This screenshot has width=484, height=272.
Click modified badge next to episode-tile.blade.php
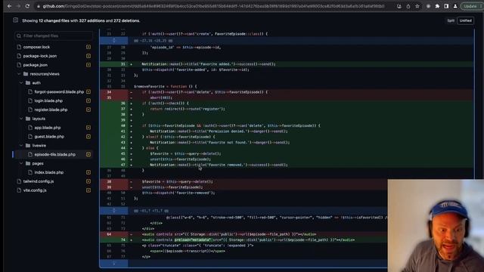click(x=88, y=154)
